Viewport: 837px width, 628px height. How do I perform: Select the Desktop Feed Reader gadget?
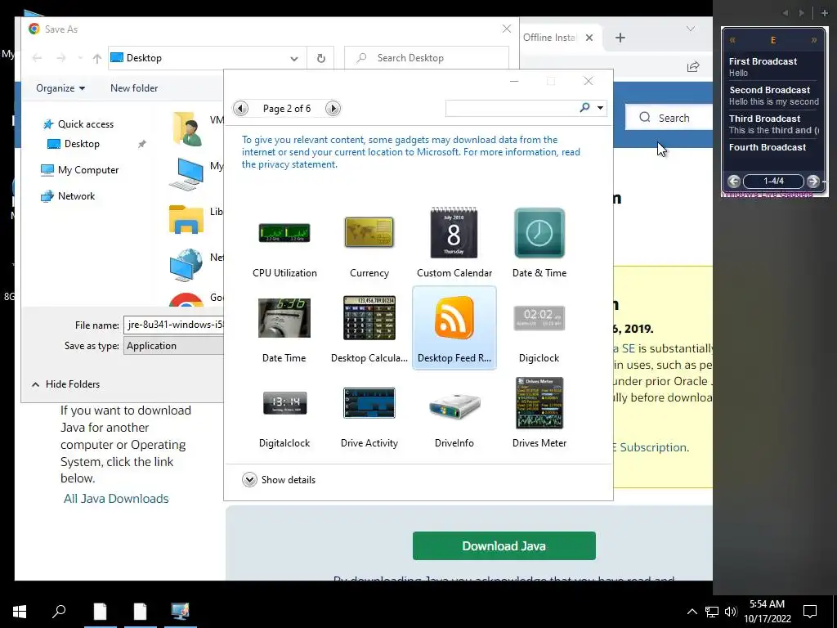[454, 328]
